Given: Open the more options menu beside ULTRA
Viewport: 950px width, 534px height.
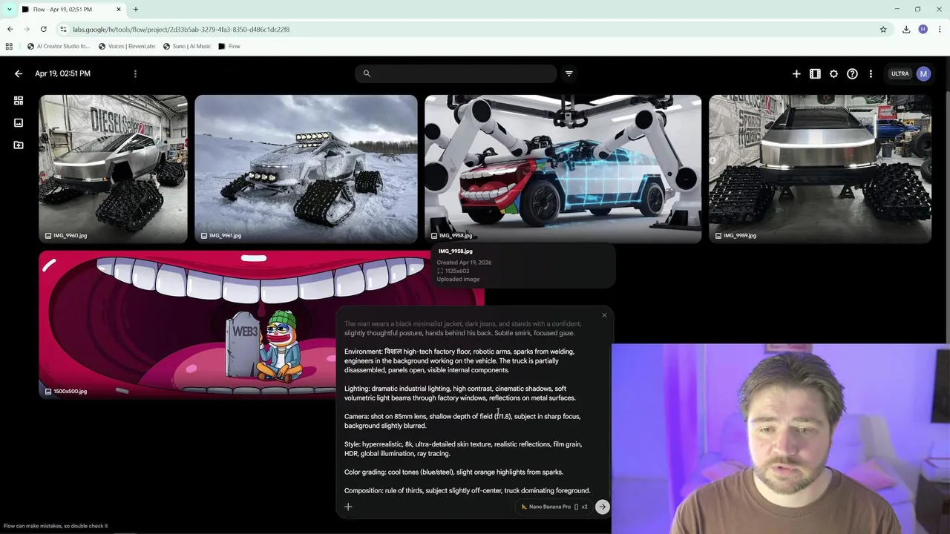Looking at the screenshot, I should (871, 73).
